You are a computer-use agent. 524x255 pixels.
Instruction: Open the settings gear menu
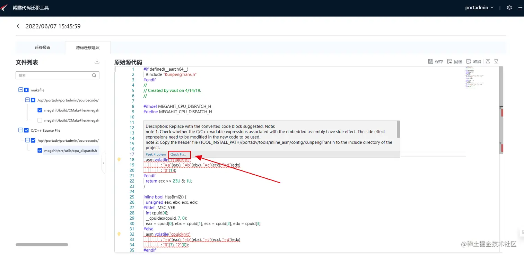509,8
